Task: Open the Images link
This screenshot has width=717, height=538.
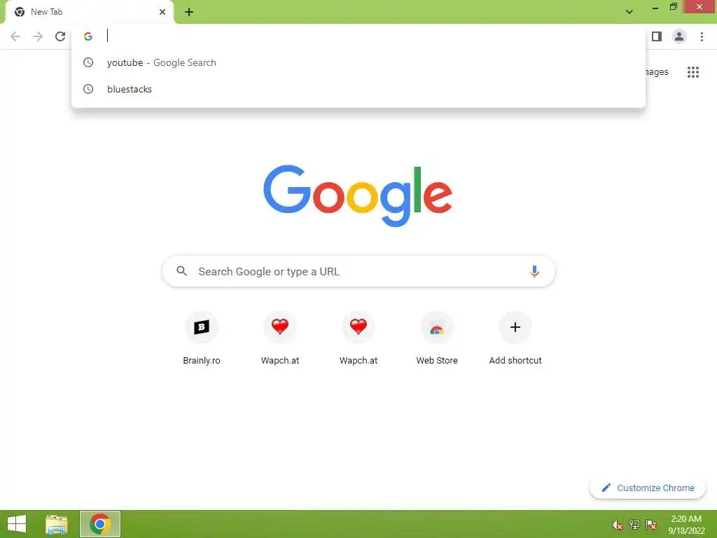Action: pyautogui.click(x=657, y=72)
